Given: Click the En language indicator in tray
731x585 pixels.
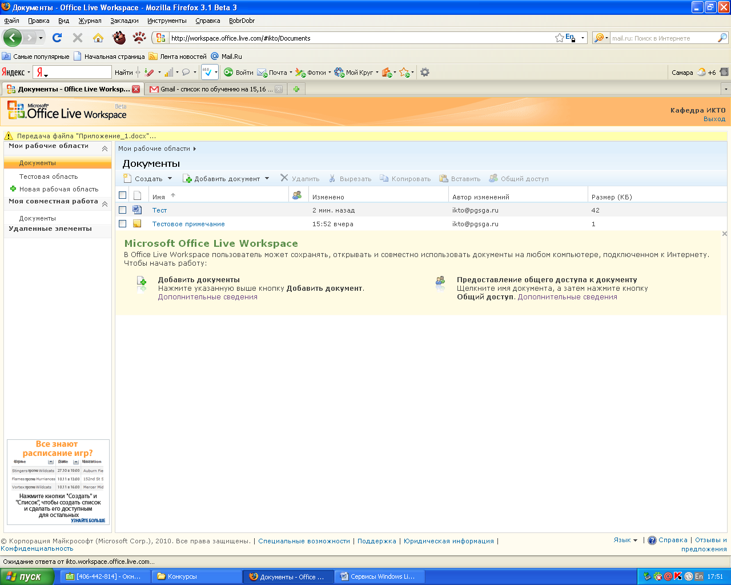Looking at the screenshot, I should [x=699, y=576].
